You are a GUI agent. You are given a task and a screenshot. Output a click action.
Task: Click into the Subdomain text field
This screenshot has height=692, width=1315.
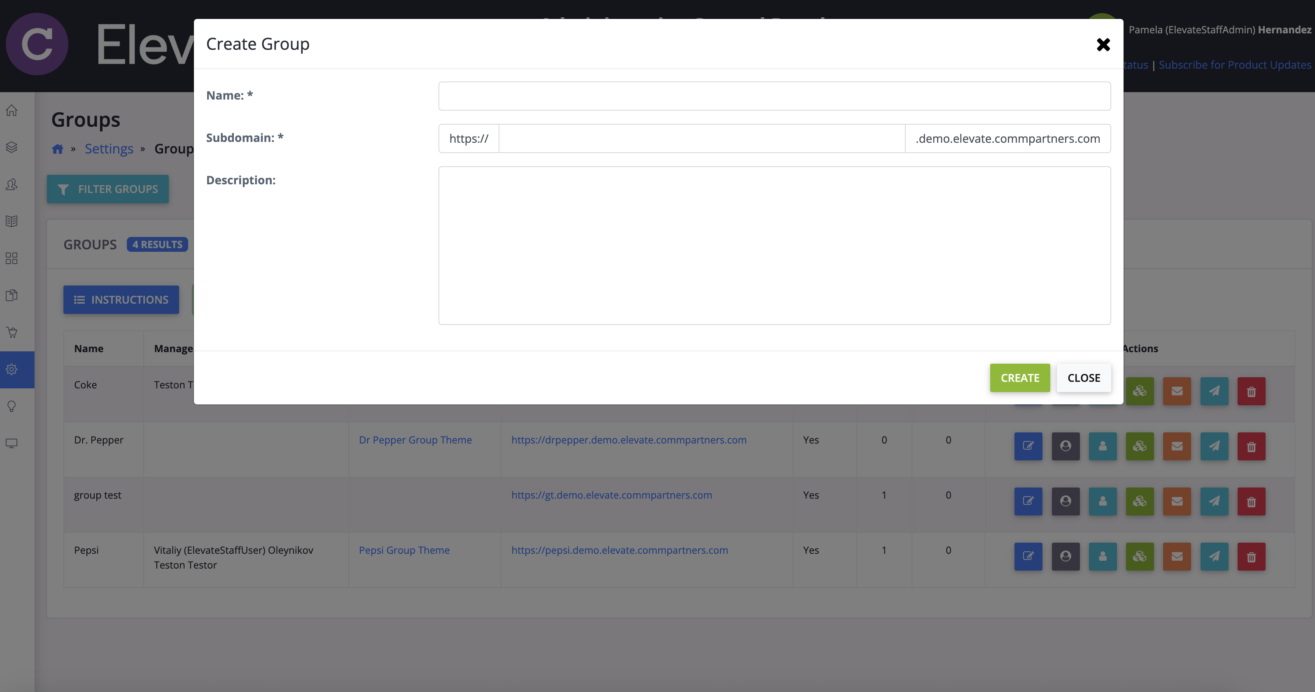point(702,138)
